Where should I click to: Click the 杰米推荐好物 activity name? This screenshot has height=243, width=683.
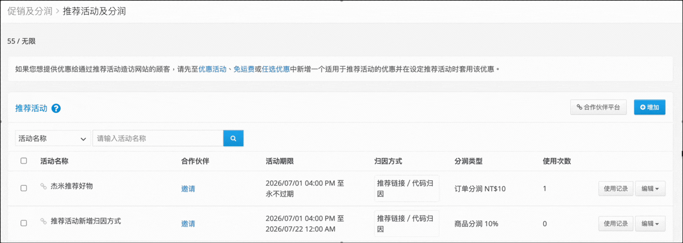tap(72, 186)
